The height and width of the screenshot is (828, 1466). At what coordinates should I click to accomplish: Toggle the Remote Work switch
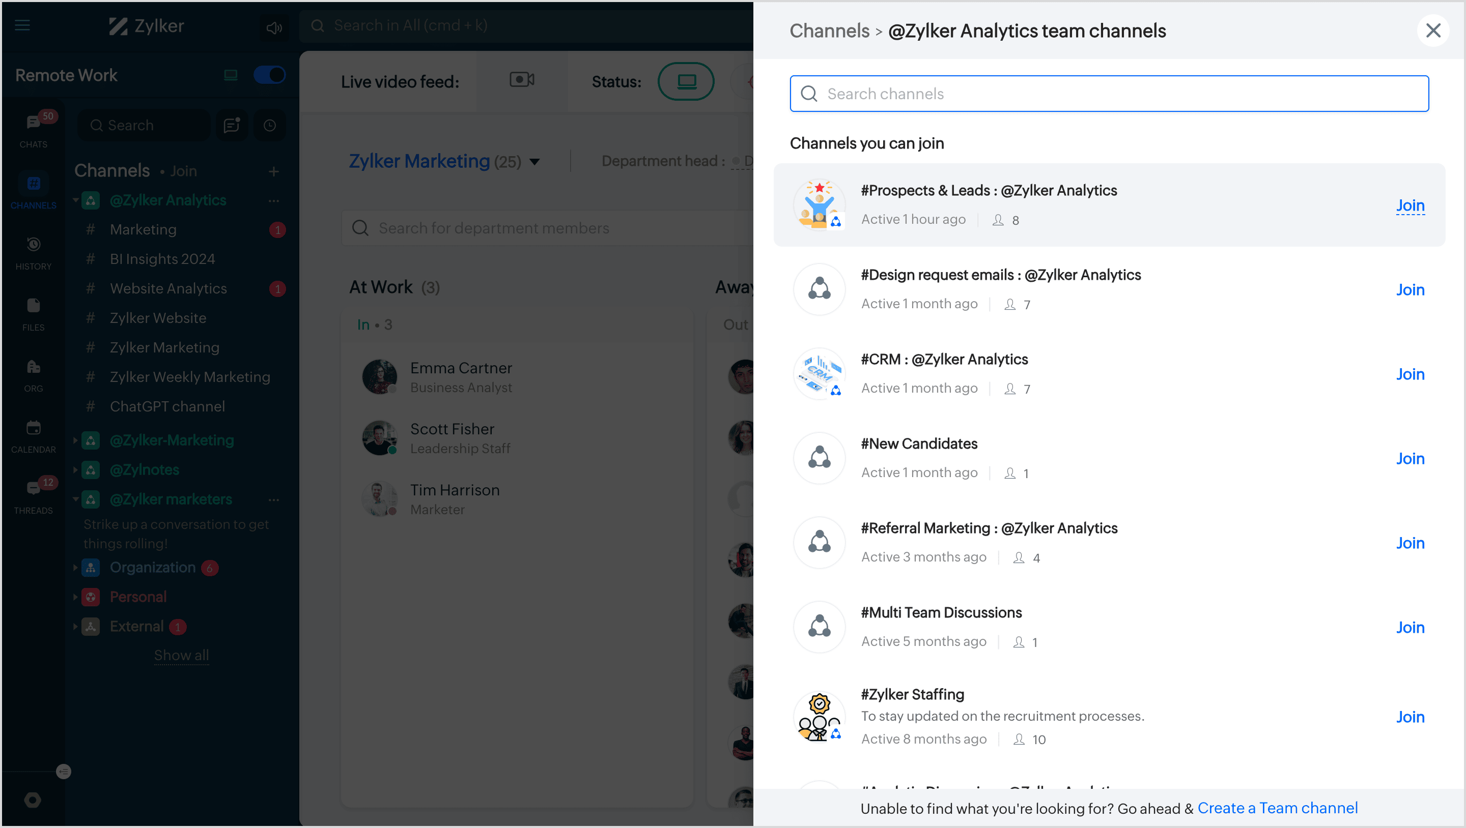pyautogui.click(x=269, y=75)
